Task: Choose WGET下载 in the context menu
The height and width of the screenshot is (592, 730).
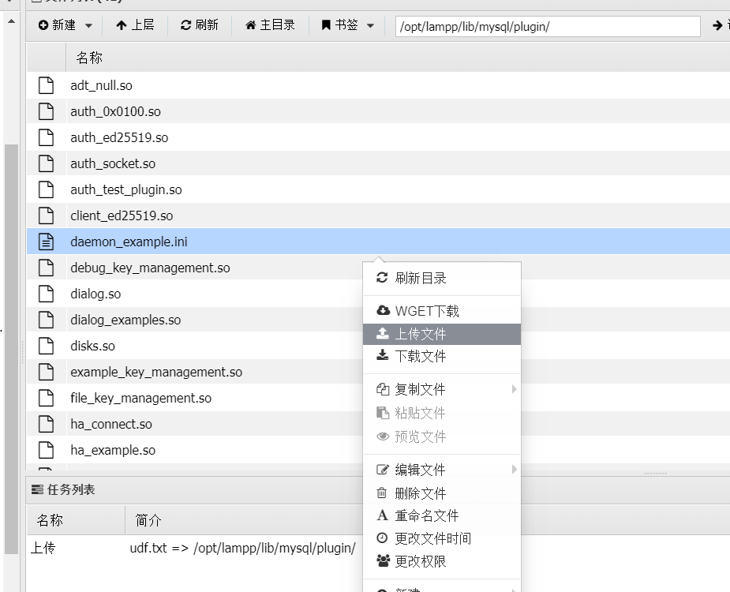Action: click(x=442, y=311)
